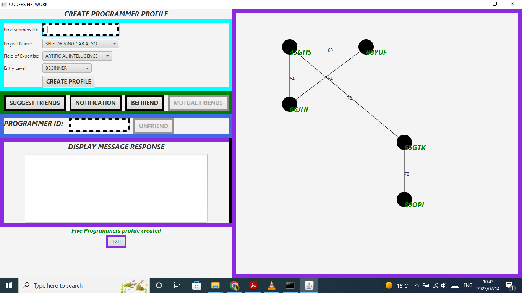
Task: Click the taskbar search box
Action: 84,285
